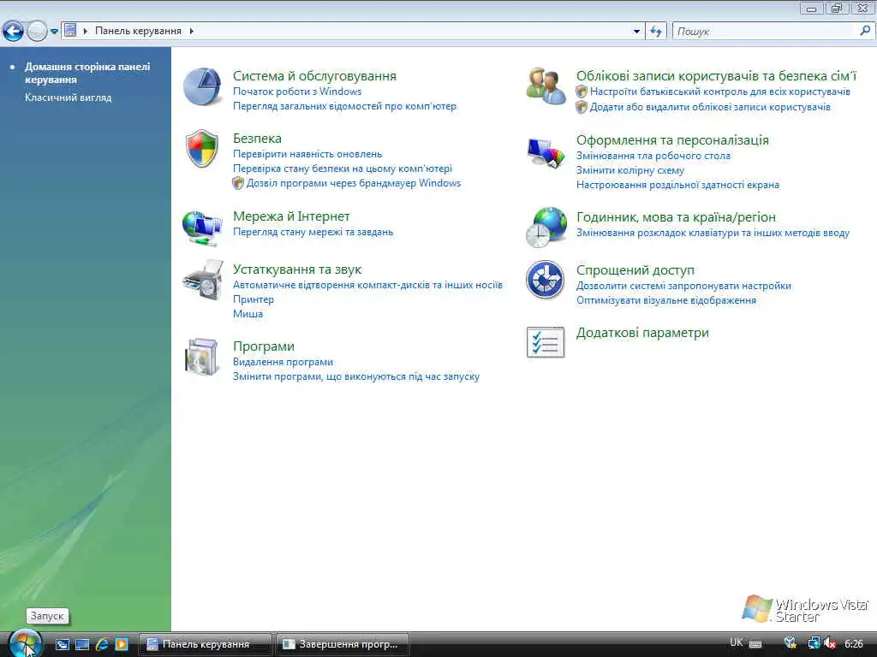
Task: Expand the address bar history dropdown
Action: [x=636, y=32]
